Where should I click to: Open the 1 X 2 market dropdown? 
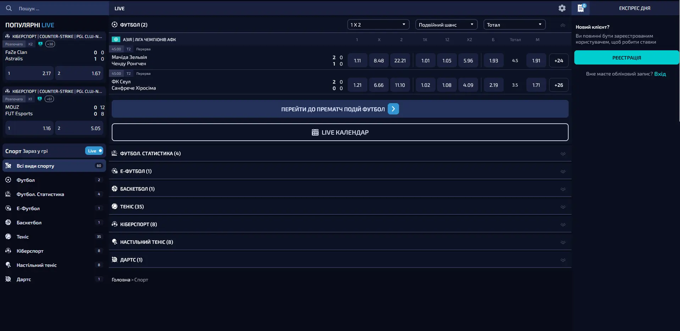point(378,25)
